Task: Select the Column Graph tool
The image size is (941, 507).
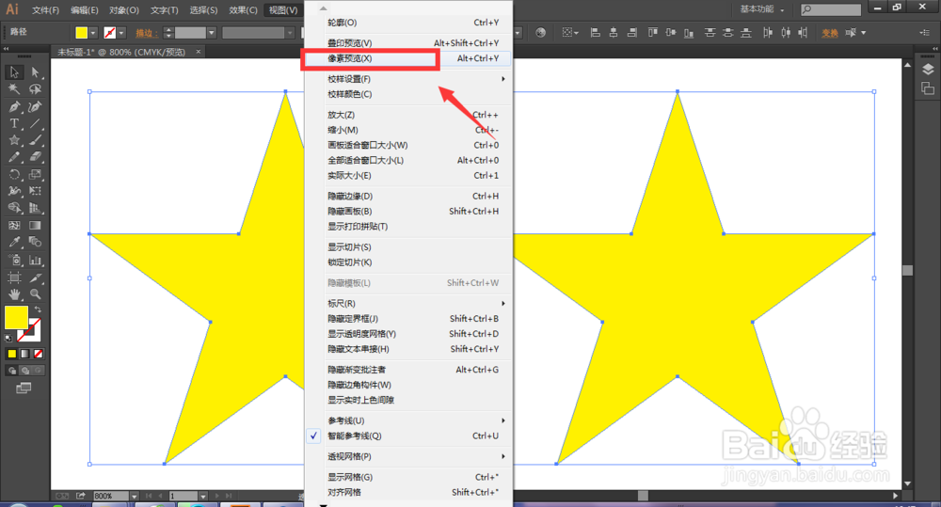Action: [x=36, y=261]
